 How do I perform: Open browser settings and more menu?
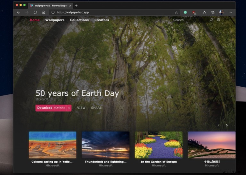tap(230, 12)
